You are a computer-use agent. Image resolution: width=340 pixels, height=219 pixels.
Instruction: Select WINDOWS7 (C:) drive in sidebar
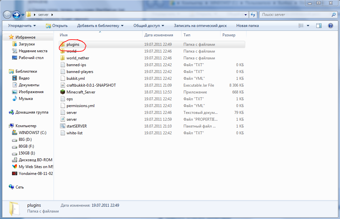pos(32,132)
